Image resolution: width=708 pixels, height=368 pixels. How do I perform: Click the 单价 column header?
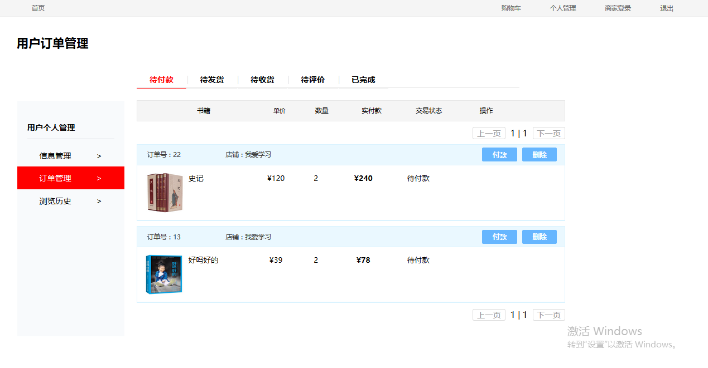coord(280,111)
